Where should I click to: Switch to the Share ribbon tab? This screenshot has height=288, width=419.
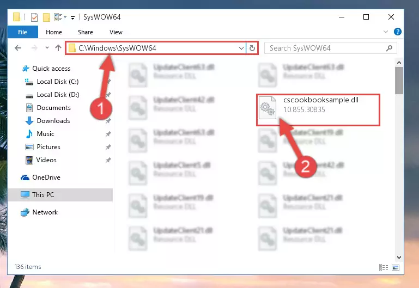click(86, 32)
